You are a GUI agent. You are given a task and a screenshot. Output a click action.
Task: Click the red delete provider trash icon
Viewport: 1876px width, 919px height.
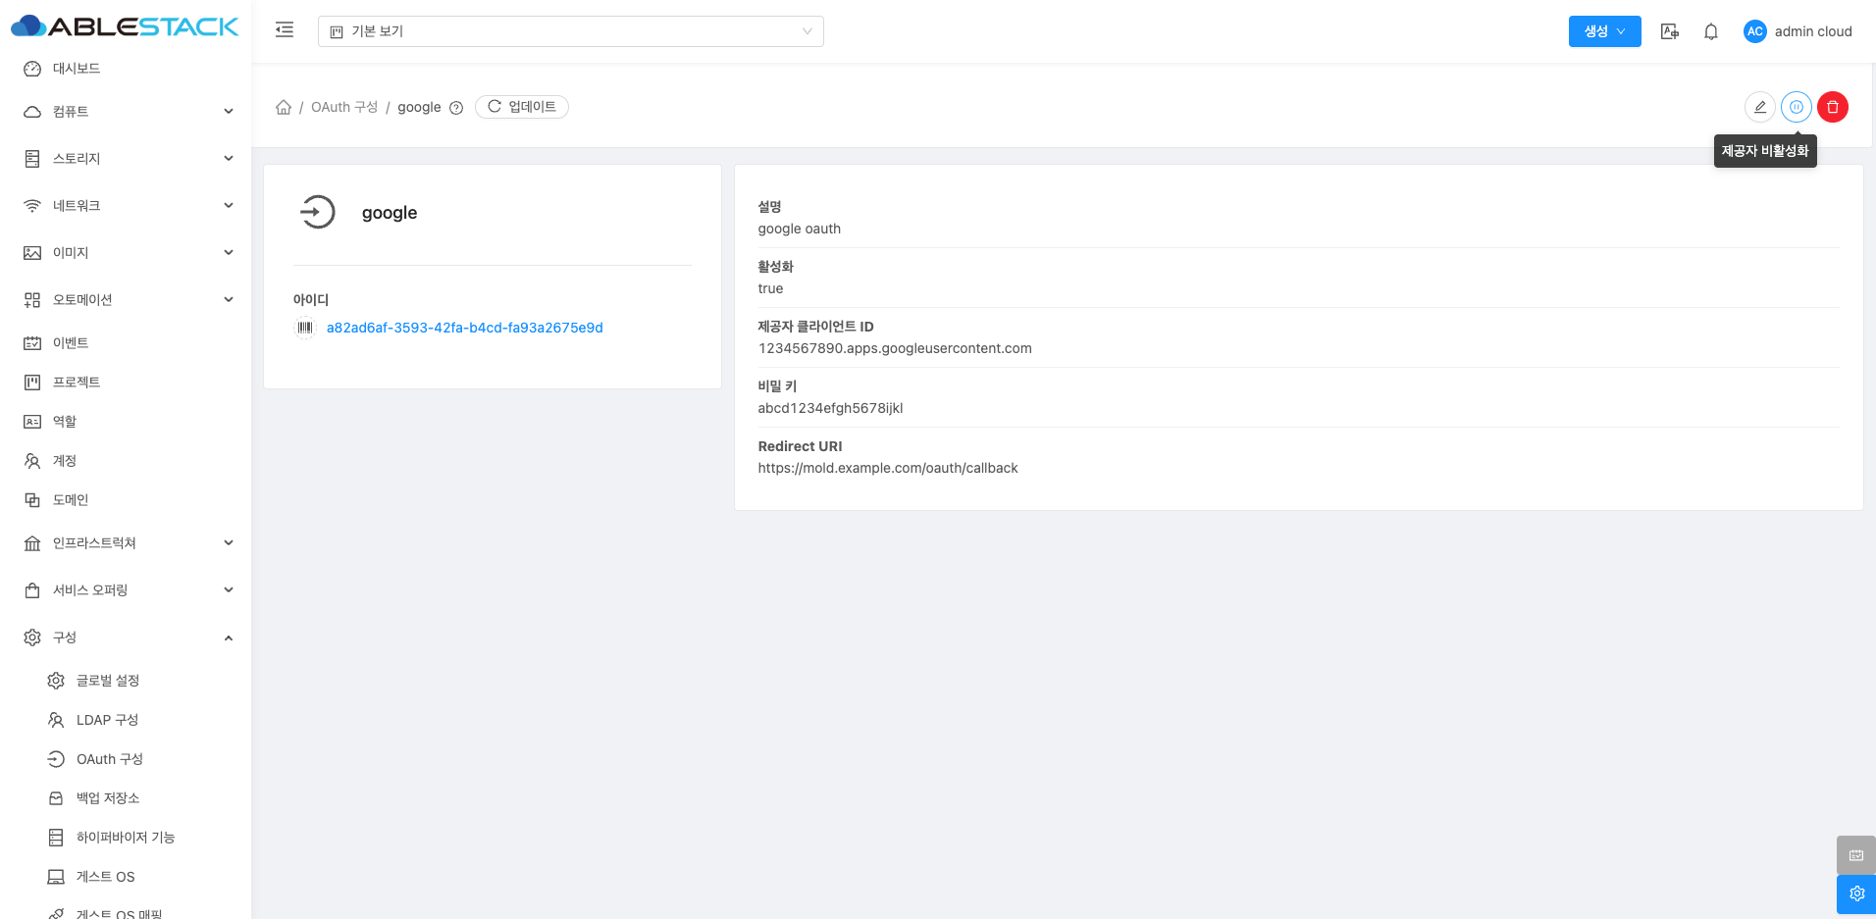[1832, 107]
